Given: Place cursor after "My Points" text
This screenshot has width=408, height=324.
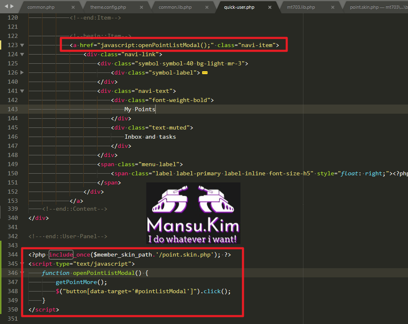Looking at the screenshot, I should coord(155,109).
